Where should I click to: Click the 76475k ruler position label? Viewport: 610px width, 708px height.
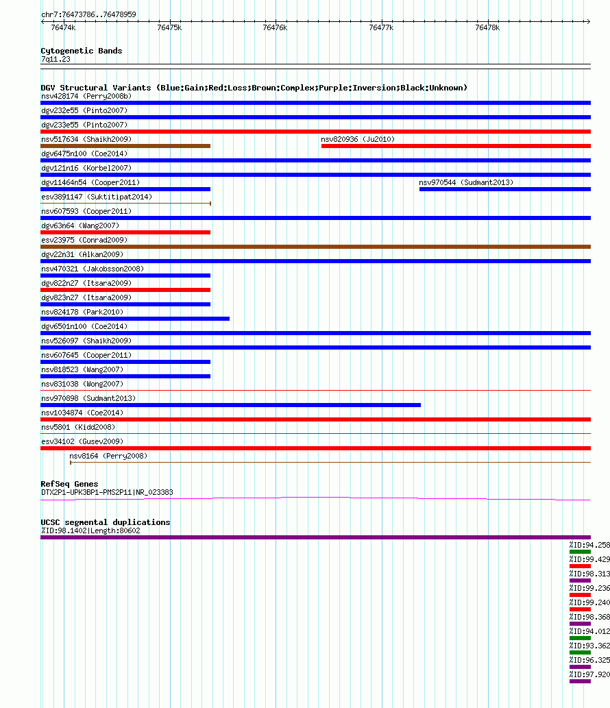click(x=169, y=27)
